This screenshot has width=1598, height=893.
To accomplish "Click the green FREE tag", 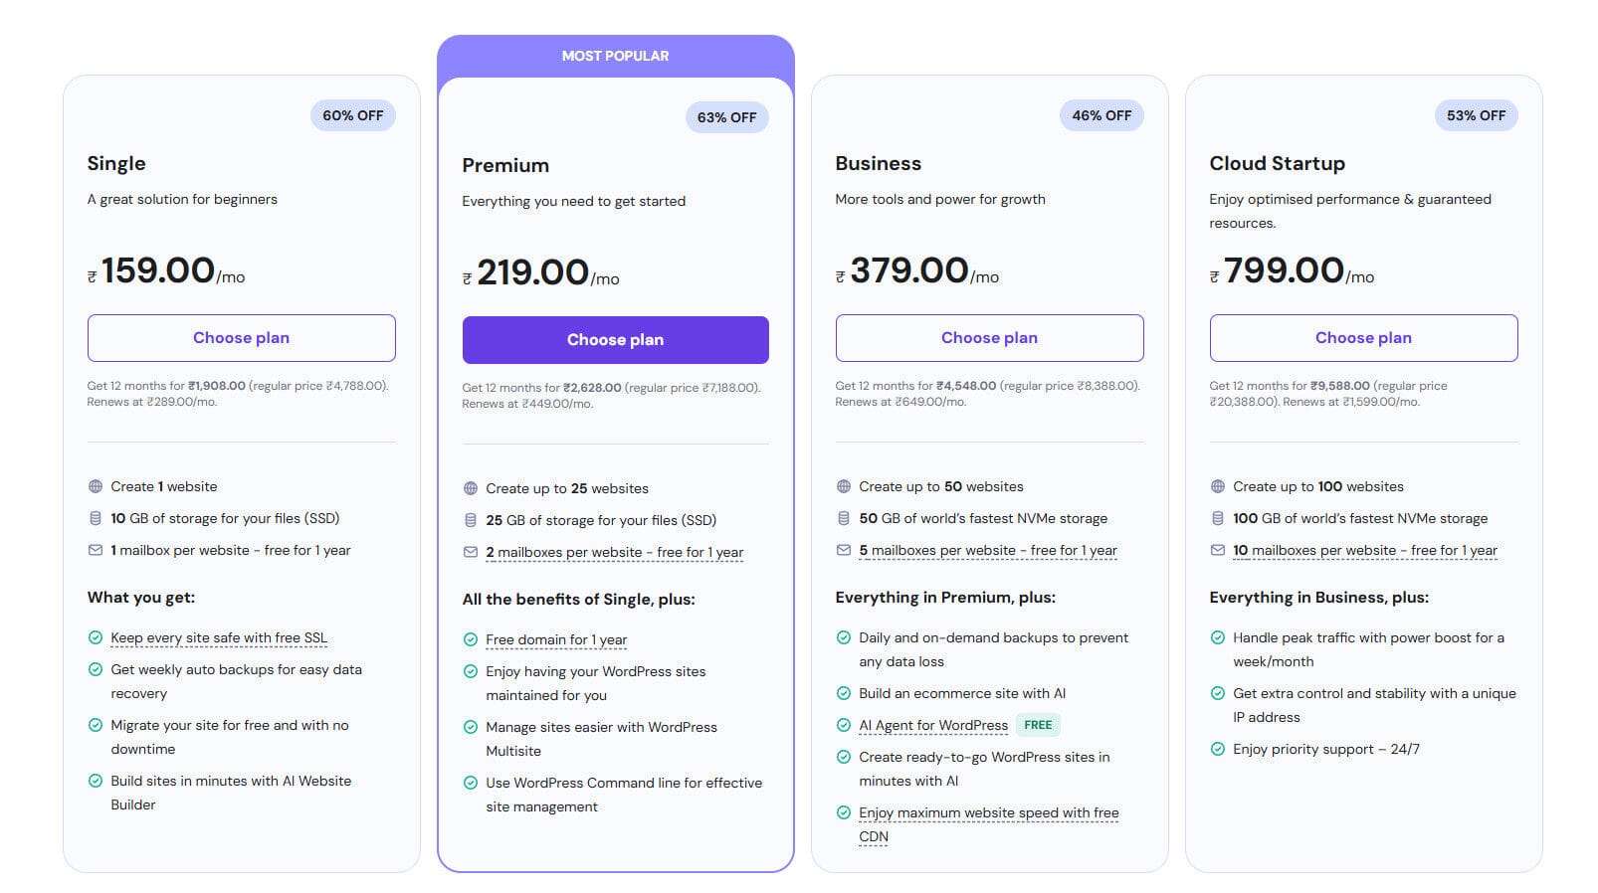I will click(1038, 725).
